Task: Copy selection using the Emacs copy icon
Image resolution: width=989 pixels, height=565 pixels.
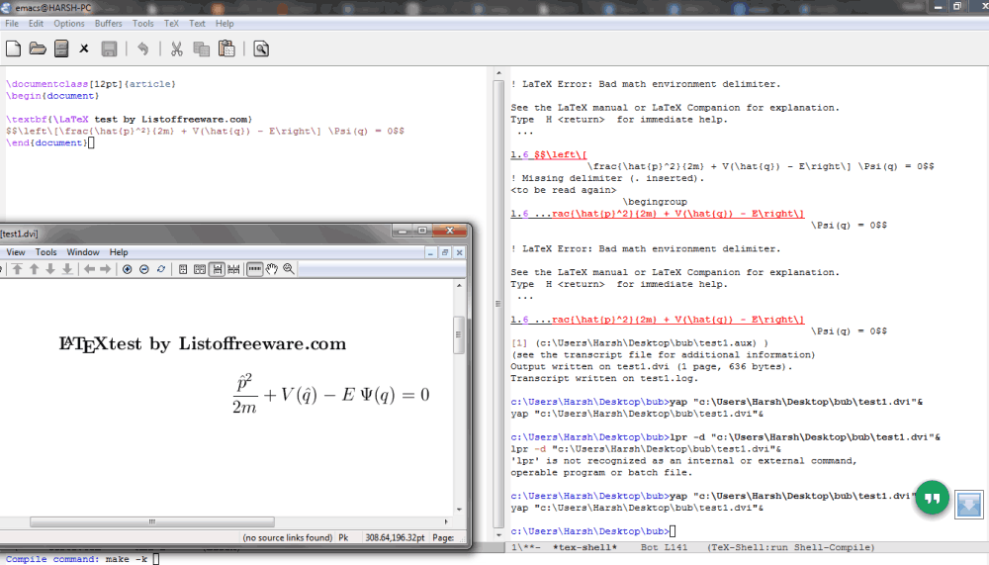Action: [201, 49]
